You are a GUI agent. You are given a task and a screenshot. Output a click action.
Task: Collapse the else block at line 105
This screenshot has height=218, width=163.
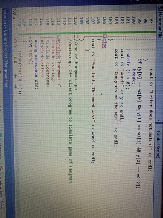(105, 36)
